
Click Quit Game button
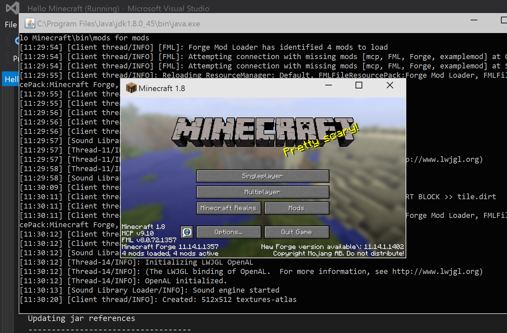[297, 232]
